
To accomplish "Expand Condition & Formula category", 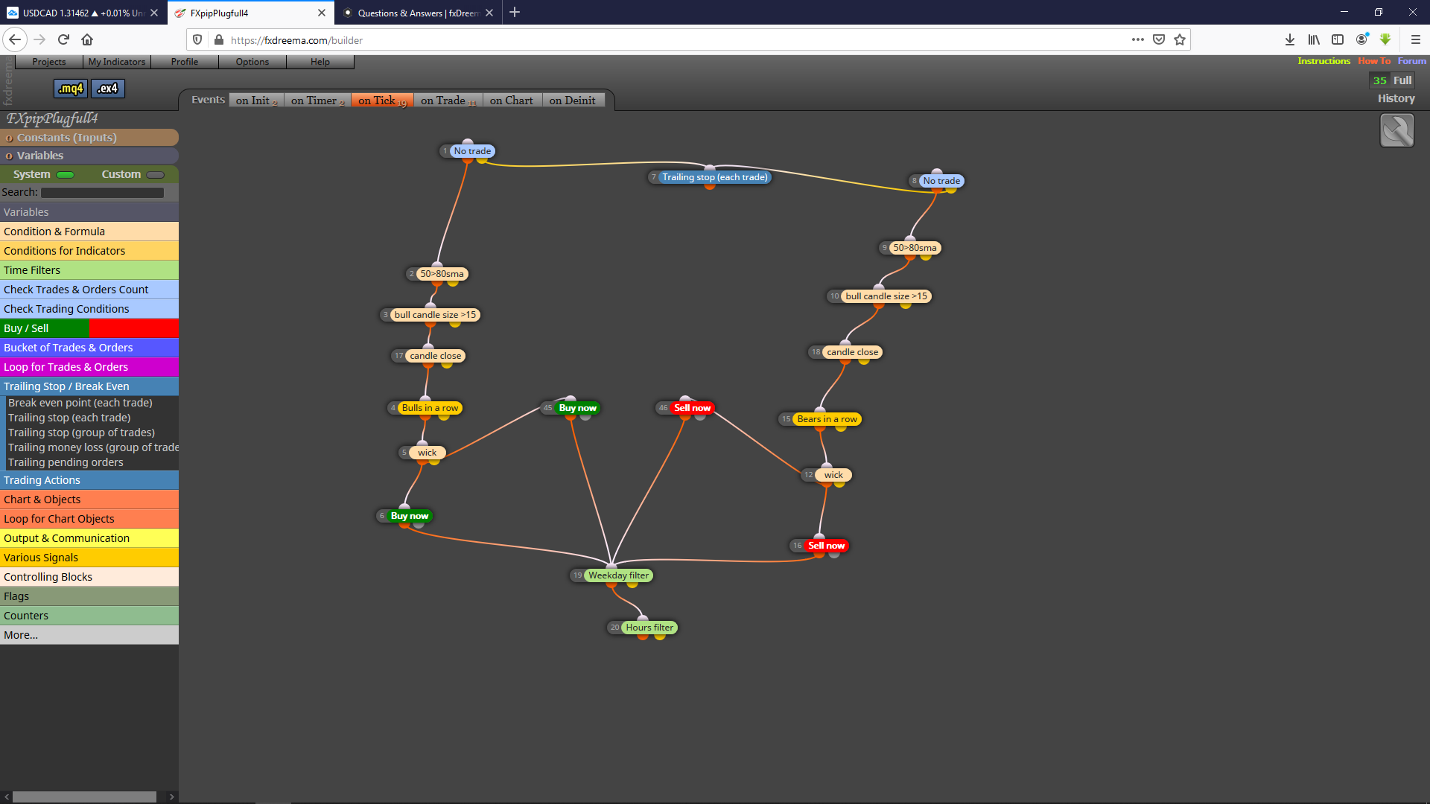I will [x=89, y=232].
